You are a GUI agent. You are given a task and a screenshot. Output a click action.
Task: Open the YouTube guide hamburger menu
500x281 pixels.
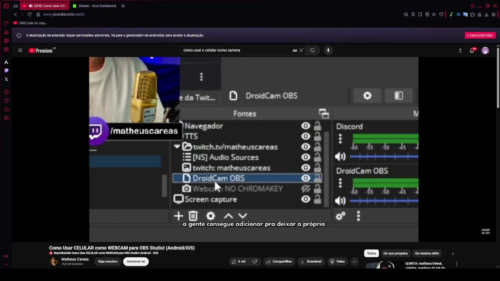coord(20,50)
